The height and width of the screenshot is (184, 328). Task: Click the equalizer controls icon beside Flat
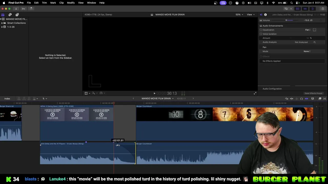pos(314,30)
